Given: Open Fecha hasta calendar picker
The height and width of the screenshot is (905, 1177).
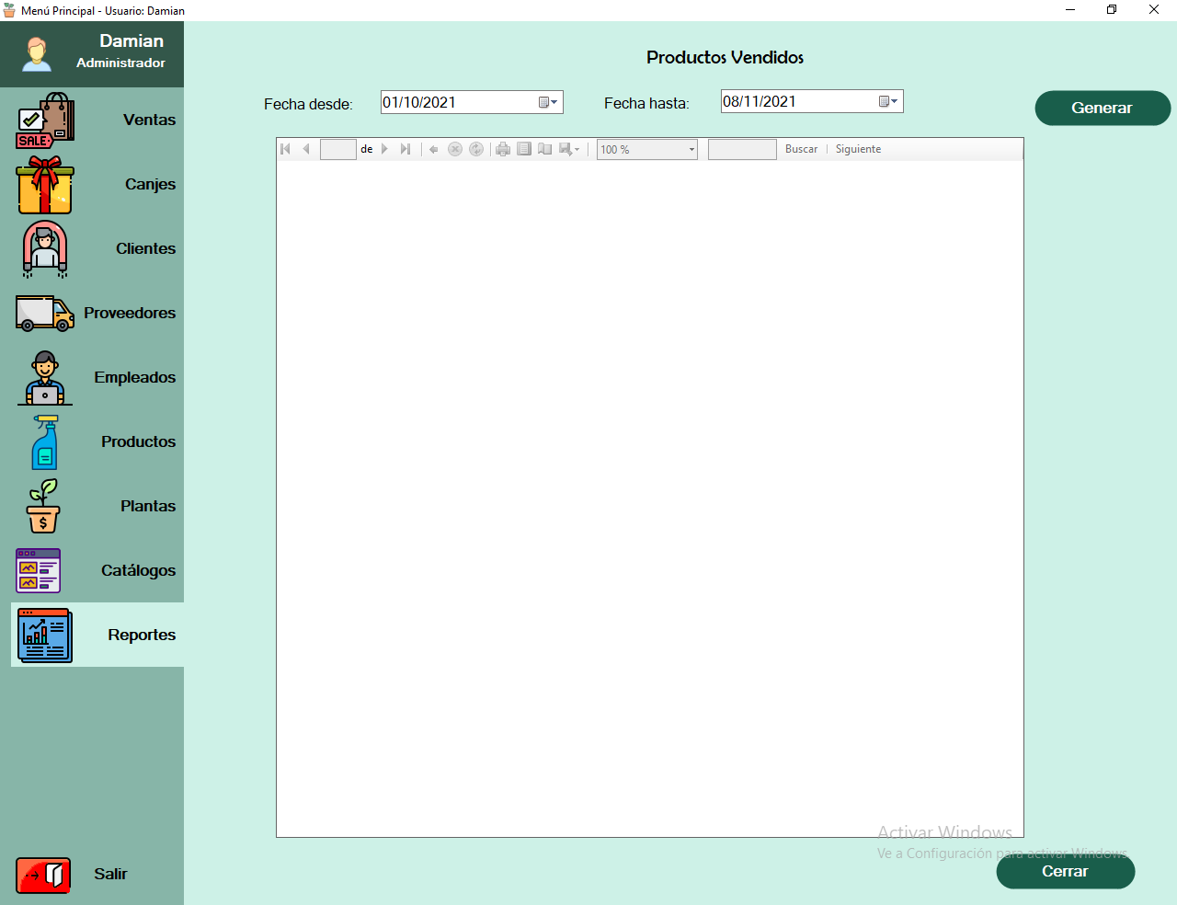Looking at the screenshot, I should coord(888,101).
